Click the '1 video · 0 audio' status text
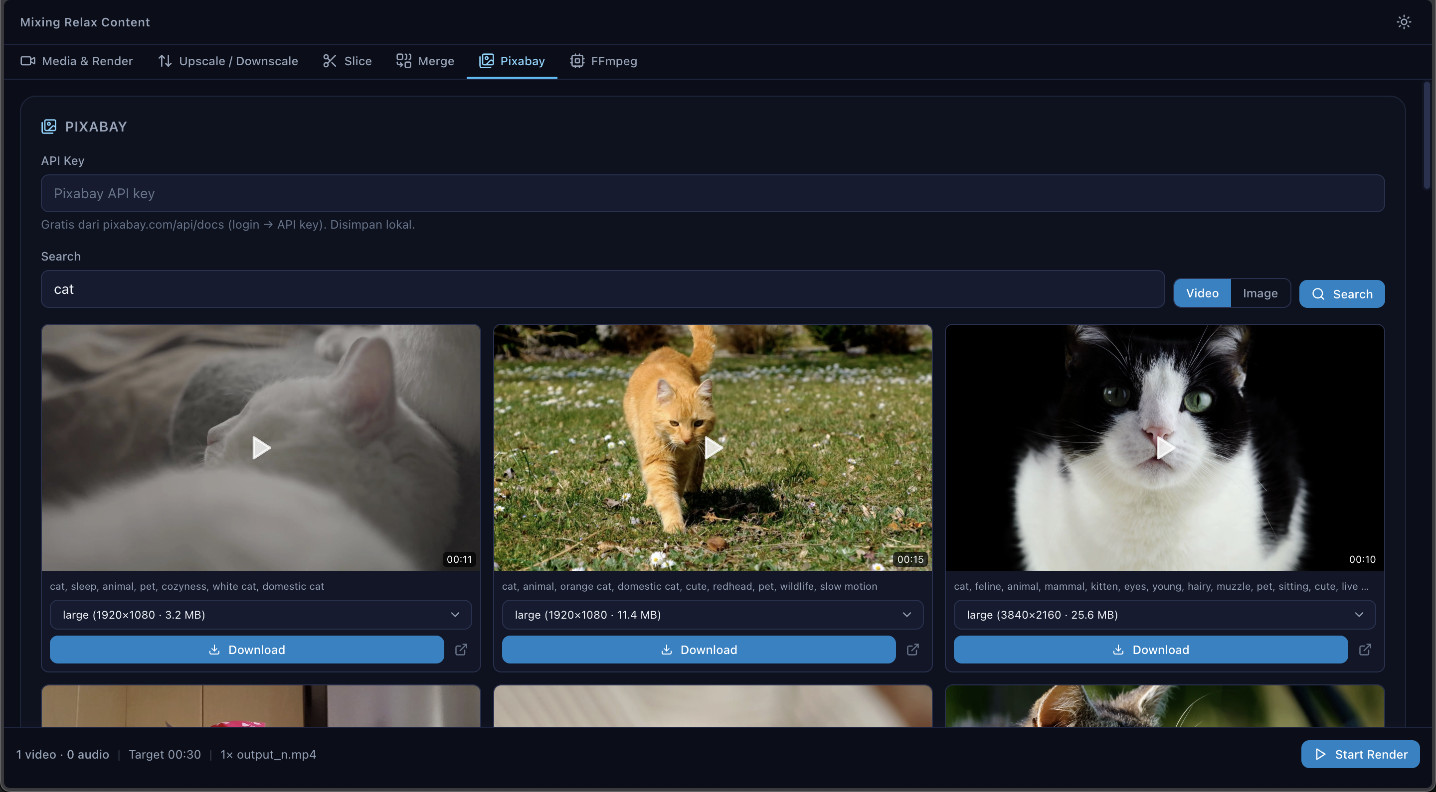Image resolution: width=1436 pixels, height=792 pixels. [x=62, y=754]
